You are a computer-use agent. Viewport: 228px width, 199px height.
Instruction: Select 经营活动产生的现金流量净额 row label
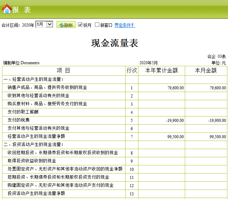(36, 137)
